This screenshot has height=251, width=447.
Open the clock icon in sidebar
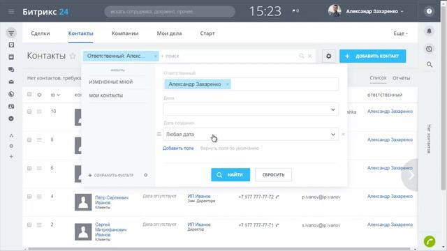[x=11, y=94]
